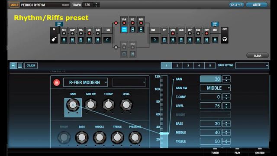Click the TREBLE value field showing 50
This screenshot has width=277, height=156.
click(210, 141)
